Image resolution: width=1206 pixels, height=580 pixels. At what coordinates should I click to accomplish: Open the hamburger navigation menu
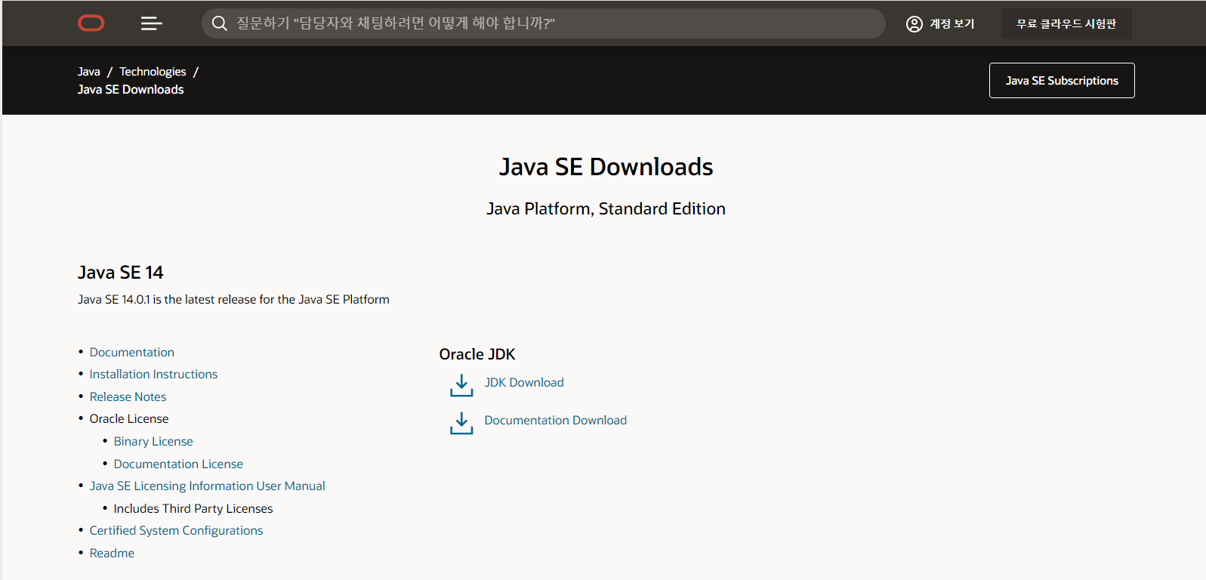click(x=152, y=23)
